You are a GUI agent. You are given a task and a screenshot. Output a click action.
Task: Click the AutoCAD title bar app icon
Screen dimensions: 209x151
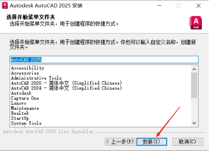[x=5, y=6]
